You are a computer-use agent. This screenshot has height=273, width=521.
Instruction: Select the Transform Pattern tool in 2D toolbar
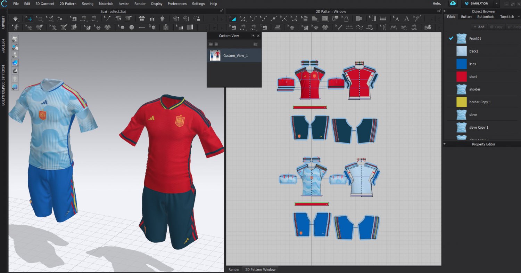pos(233,19)
